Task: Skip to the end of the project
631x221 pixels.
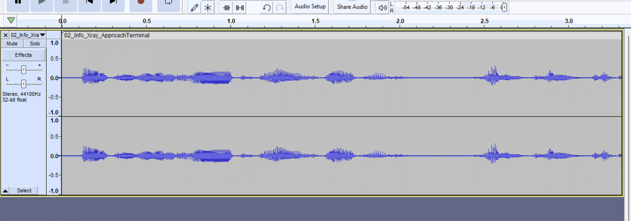Action: tap(113, 3)
